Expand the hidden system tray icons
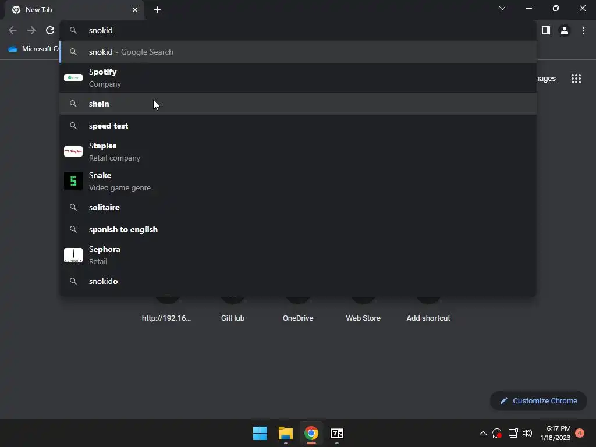Screen dimensions: 596x447 click(483, 433)
